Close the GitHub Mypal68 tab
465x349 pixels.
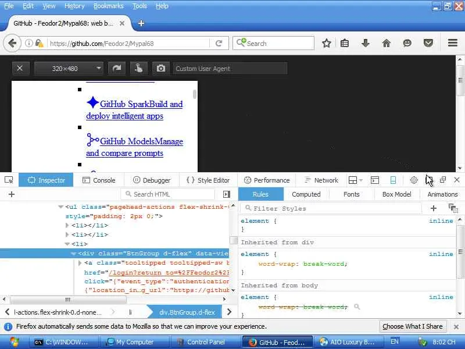coord(122,23)
